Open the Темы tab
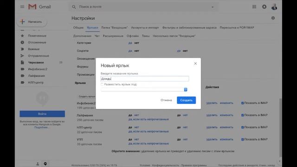Screen dimensions: 297x167 (x=146, y=36)
